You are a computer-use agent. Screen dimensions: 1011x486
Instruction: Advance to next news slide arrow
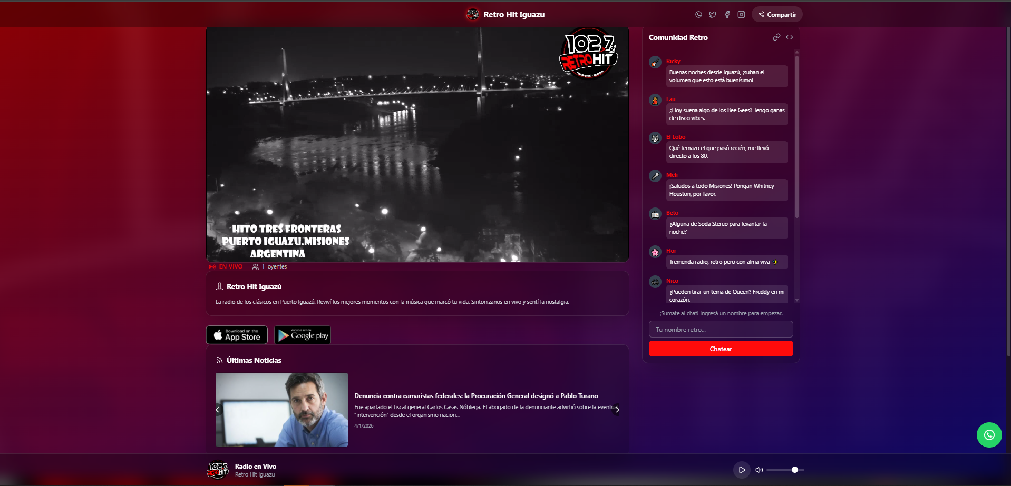point(617,410)
